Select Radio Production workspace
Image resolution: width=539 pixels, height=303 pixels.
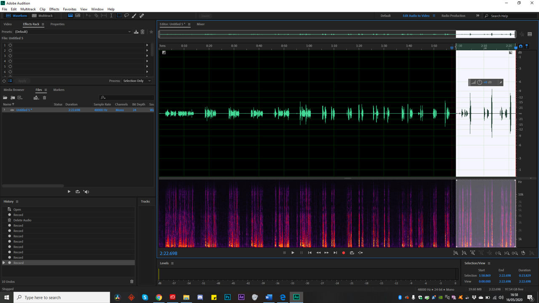(453, 16)
